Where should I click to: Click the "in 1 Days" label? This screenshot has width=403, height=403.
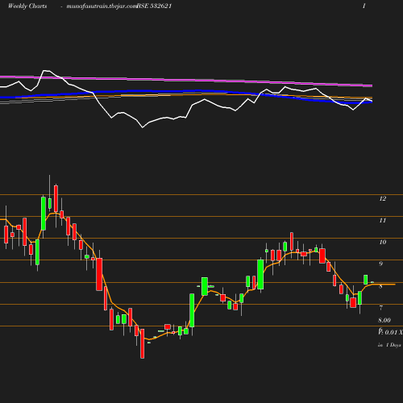pyautogui.click(x=389, y=345)
